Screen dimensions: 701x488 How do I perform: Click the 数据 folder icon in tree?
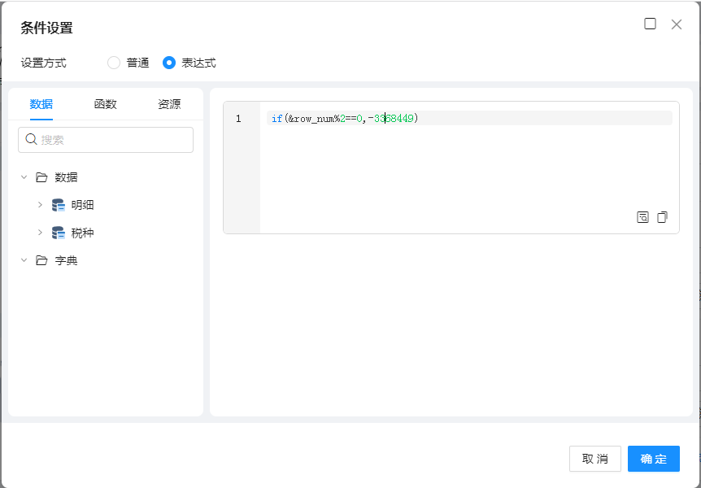pyautogui.click(x=41, y=177)
